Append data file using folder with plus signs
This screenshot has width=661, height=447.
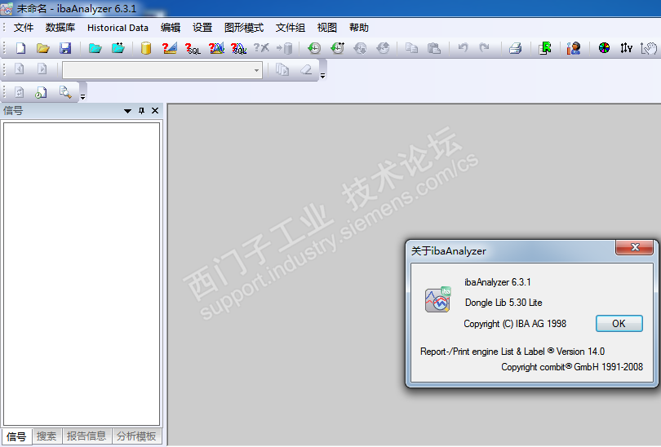[x=118, y=48]
